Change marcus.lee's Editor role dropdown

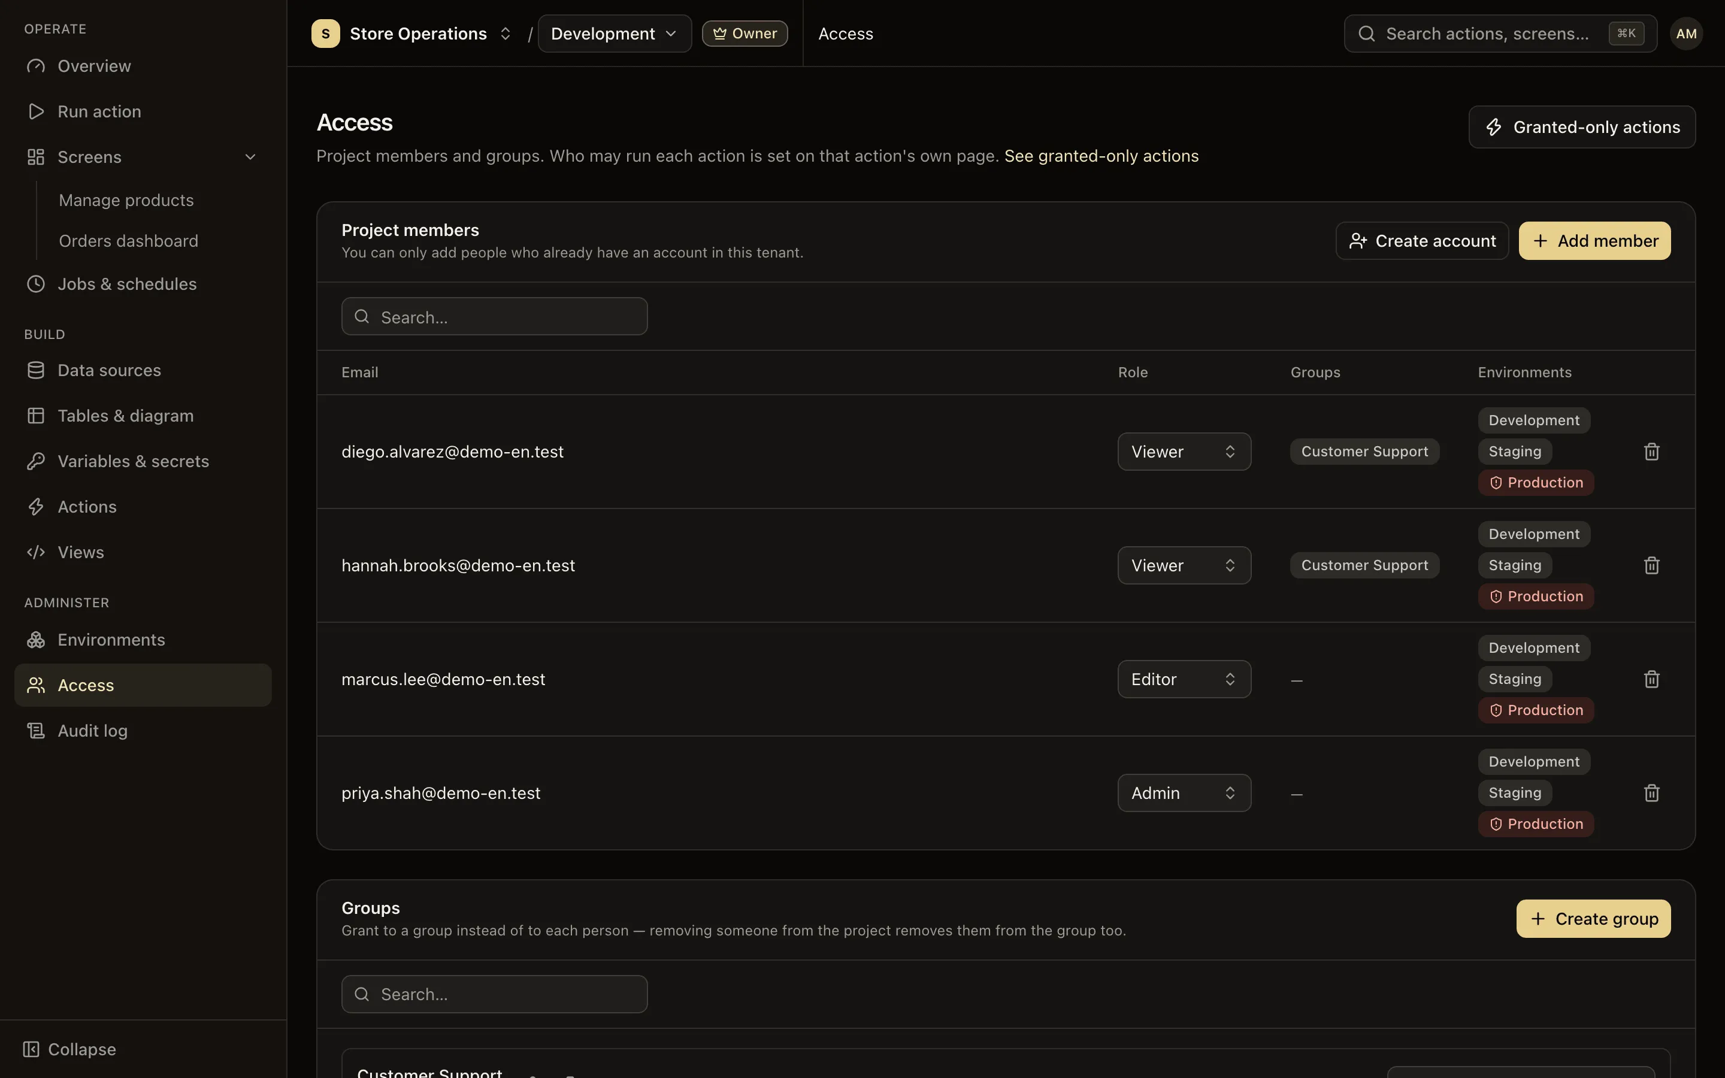pos(1184,680)
